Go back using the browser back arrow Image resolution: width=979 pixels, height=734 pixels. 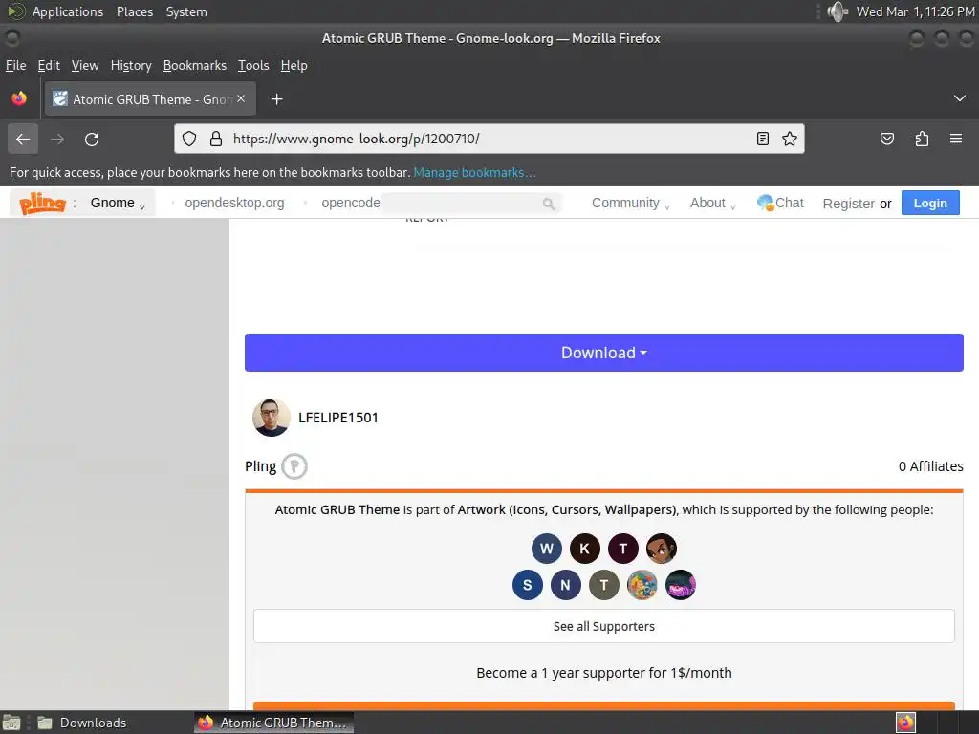click(x=23, y=140)
